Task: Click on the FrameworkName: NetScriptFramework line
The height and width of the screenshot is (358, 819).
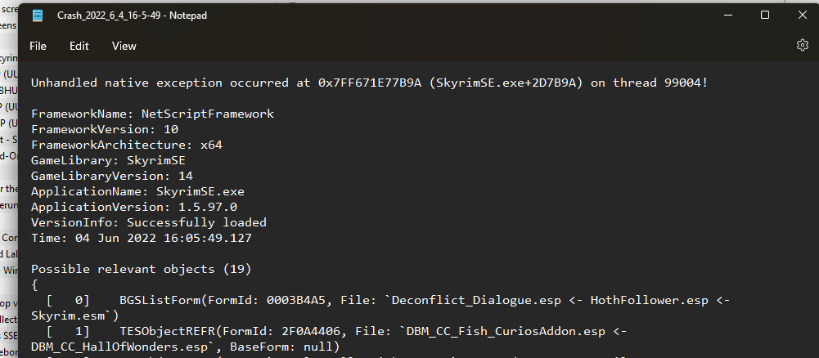Action: [152, 114]
